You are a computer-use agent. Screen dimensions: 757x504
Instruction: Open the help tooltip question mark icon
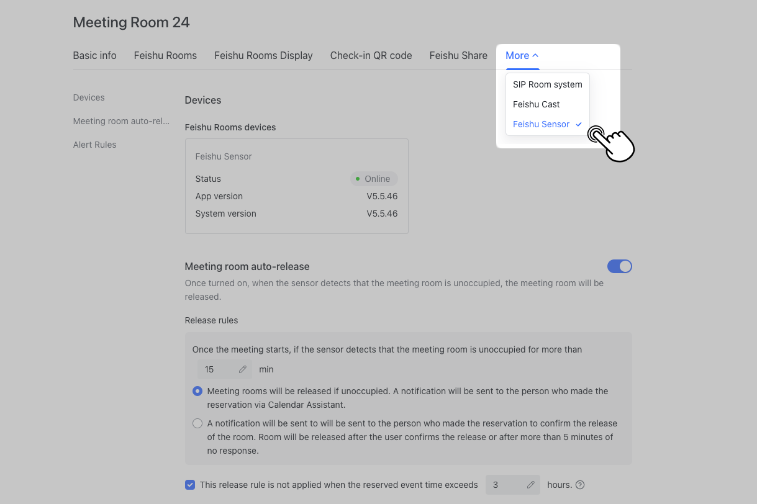(x=579, y=485)
